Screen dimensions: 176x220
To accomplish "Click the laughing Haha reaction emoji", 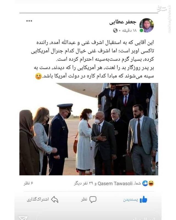I will [151, 183].
